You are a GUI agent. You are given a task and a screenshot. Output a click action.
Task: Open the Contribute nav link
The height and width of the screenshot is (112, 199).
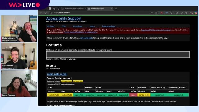pos(77,26)
